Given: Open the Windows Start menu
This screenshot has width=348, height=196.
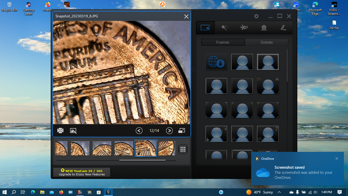Looking at the screenshot, I should 5,192.
